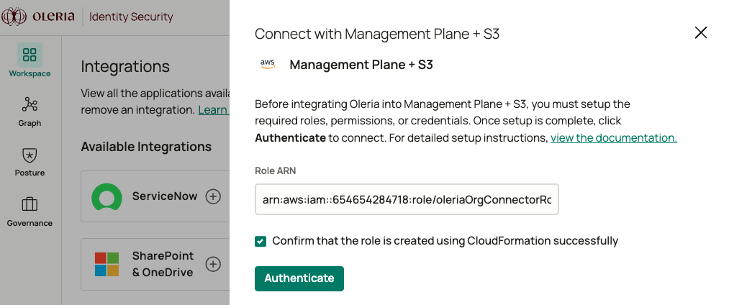The image size is (729, 305).
Task: Select the Governance label in sidebar
Action: point(30,223)
